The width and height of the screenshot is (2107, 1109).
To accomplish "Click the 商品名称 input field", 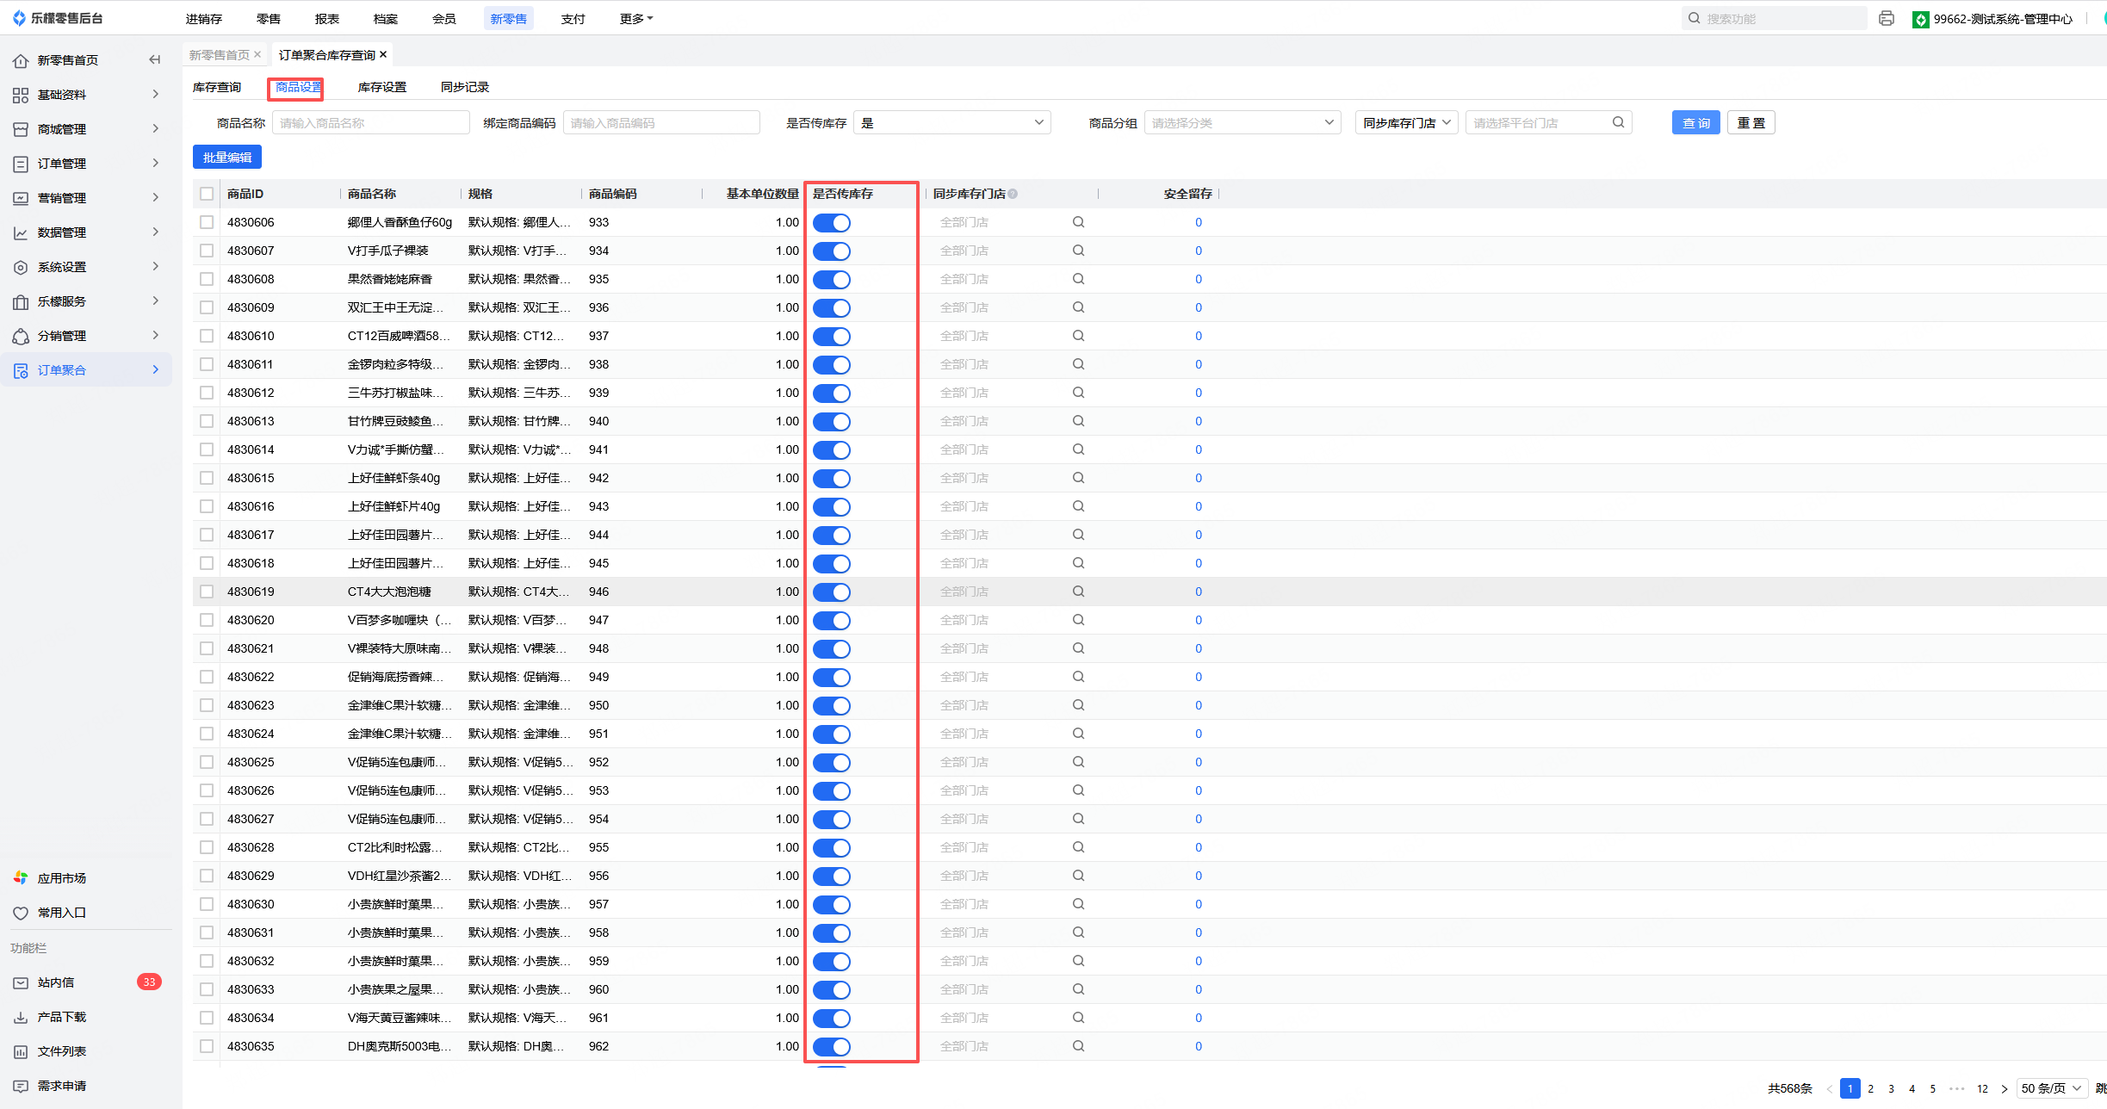I will pos(370,122).
